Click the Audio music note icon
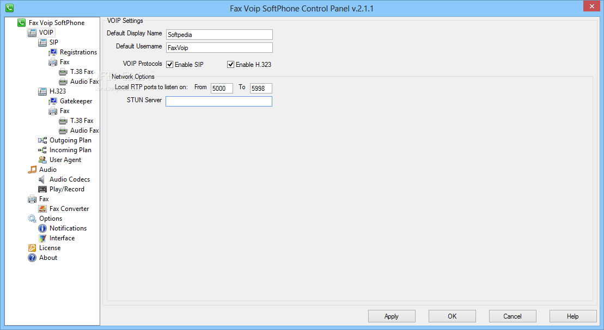604x330 pixels. (x=32, y=170)
